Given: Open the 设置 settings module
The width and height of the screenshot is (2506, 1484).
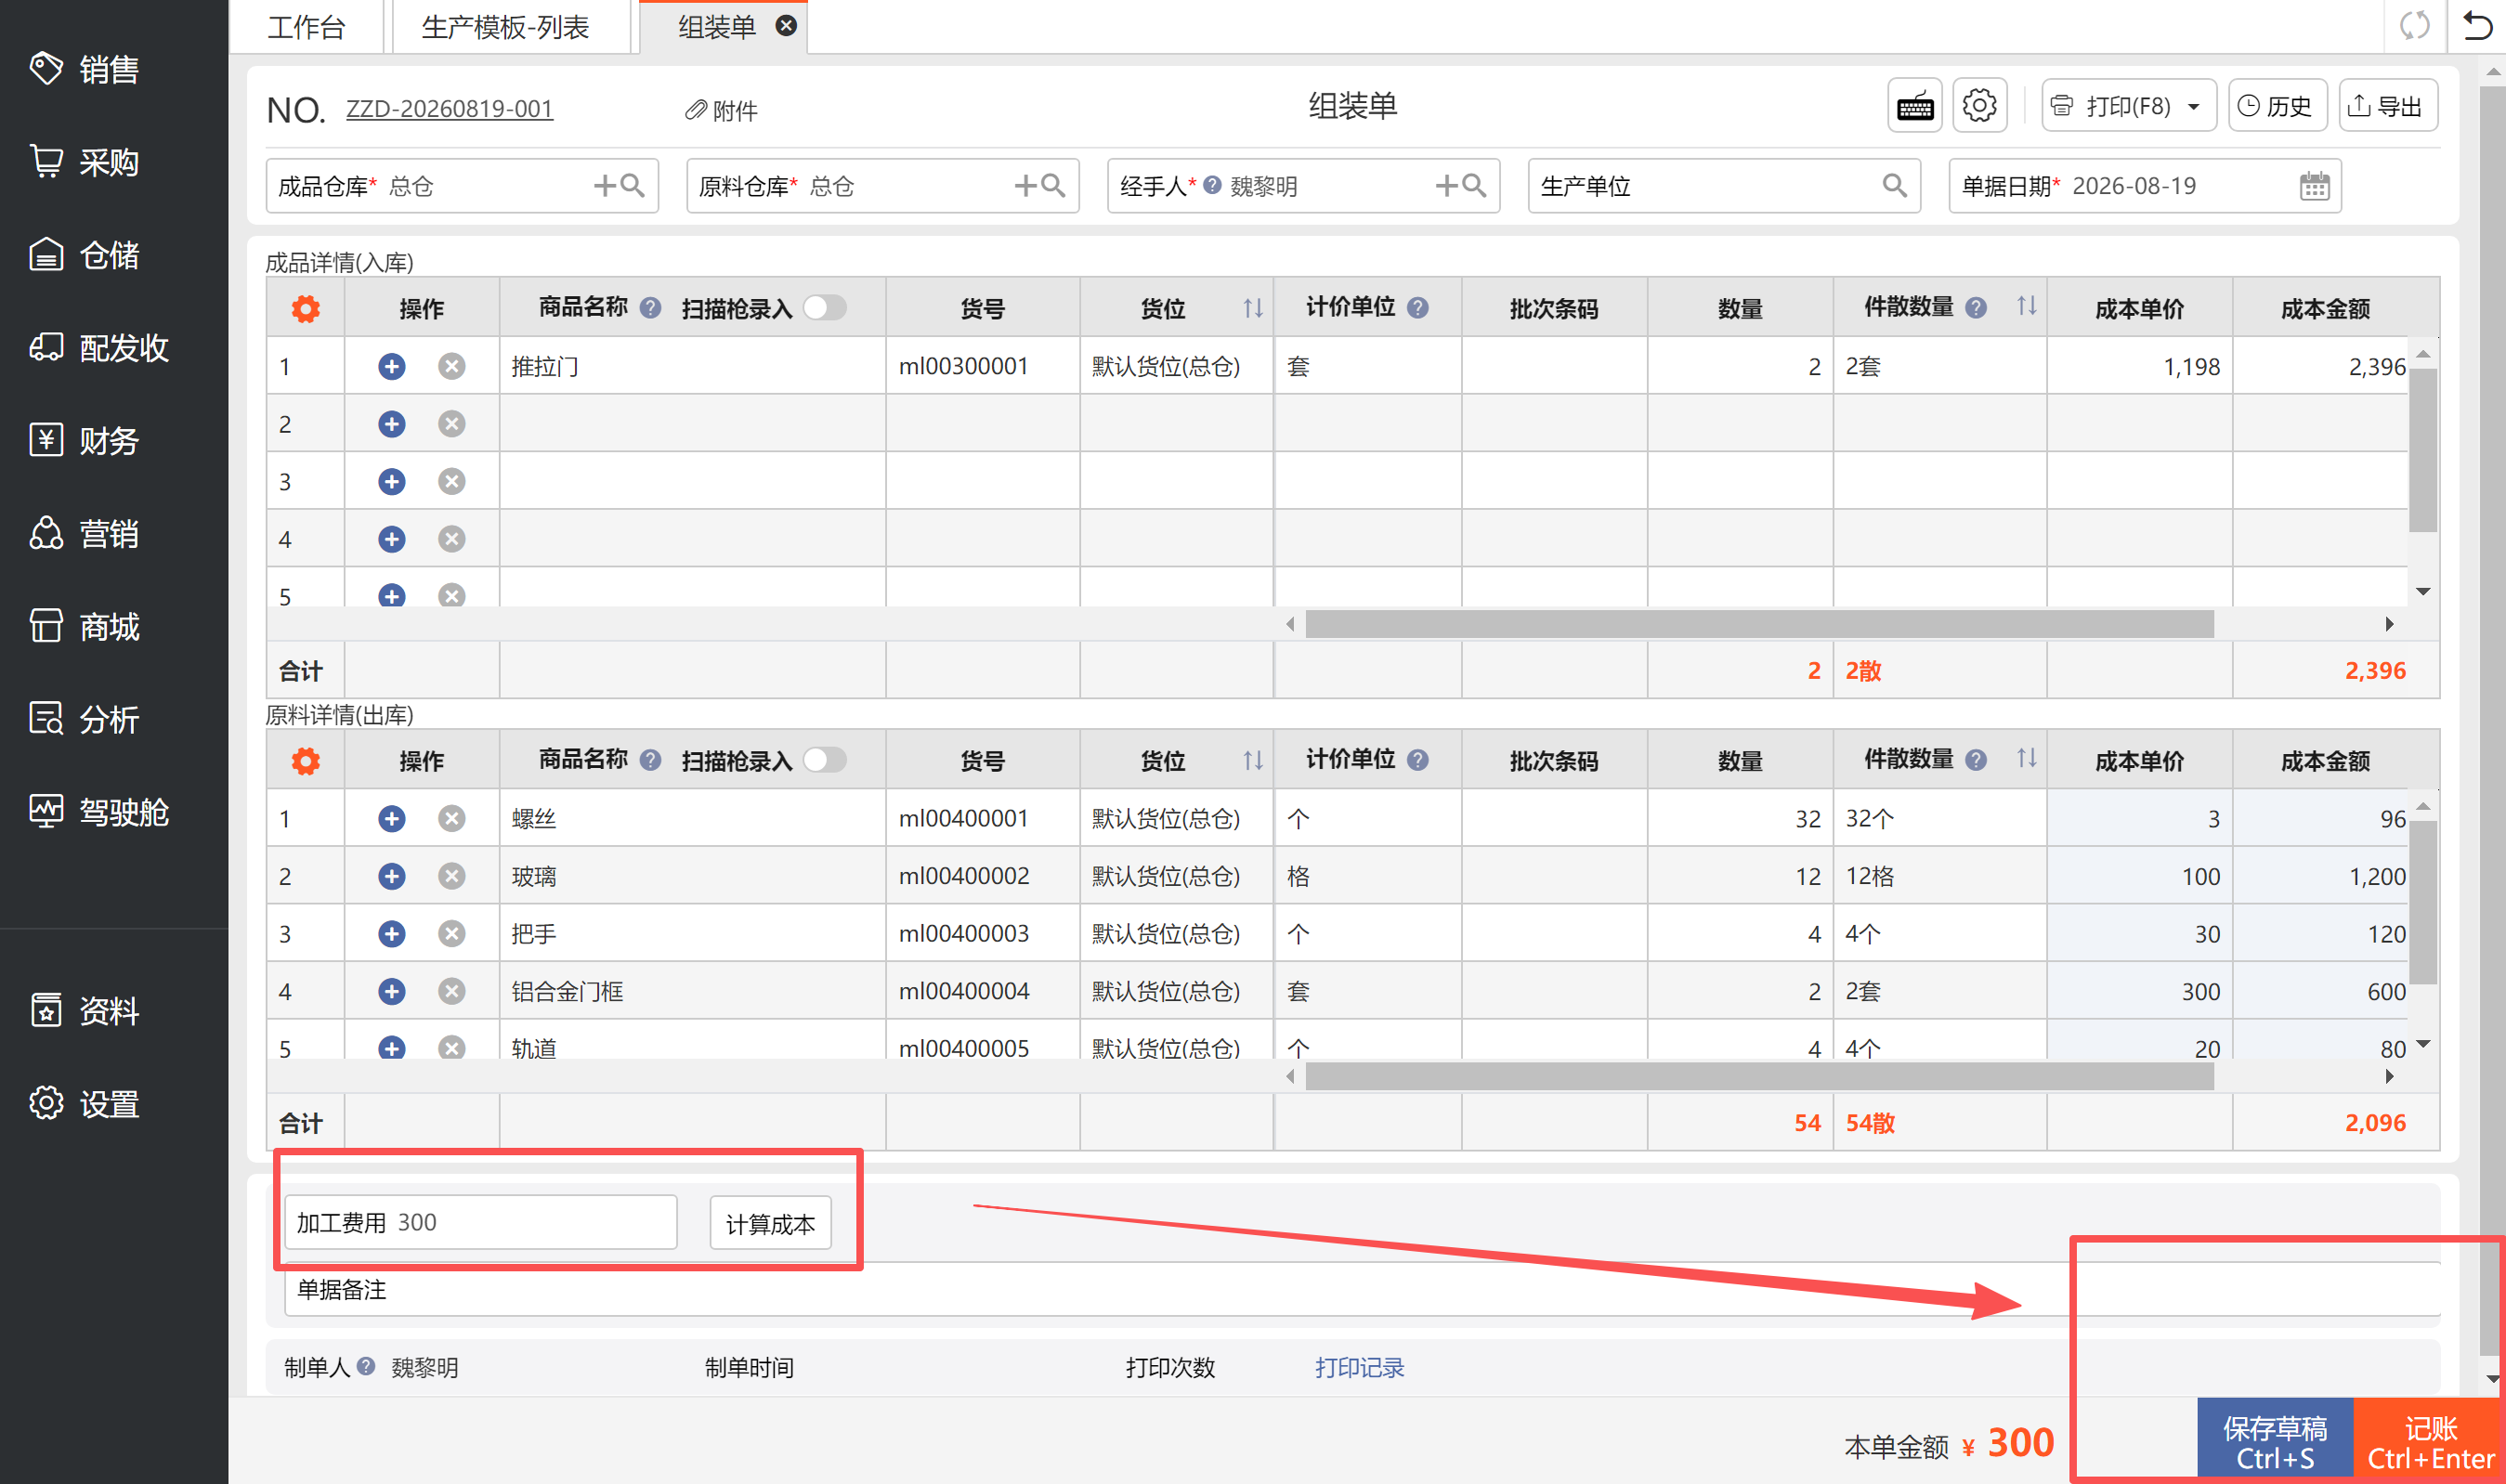Looking at the screenshot, I should tap(84, 1104).
